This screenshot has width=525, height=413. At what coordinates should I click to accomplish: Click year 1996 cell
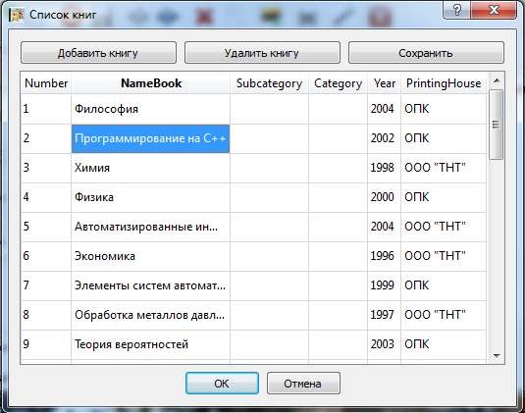(384, 256)
